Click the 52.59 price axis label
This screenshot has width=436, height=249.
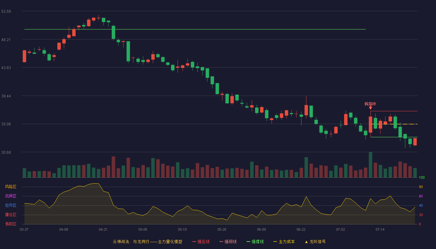click(x=6, y=12)
